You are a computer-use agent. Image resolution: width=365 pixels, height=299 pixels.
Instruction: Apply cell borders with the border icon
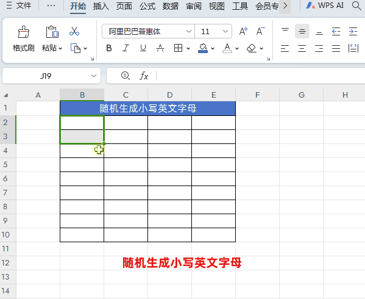[x=179, y=48]
